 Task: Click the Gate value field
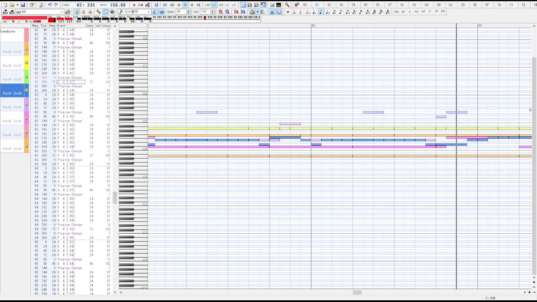[181, 12]
